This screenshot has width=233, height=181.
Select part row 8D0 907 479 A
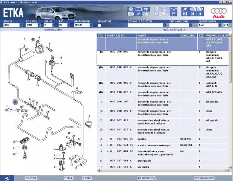tap(163, 132)
